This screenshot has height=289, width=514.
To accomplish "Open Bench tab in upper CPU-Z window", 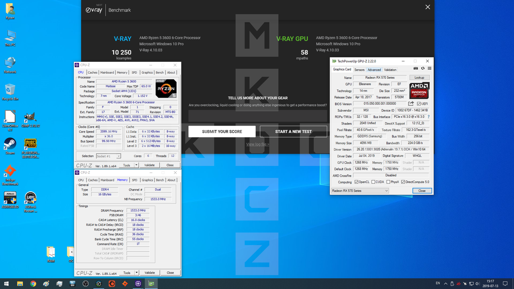I will point(160,73).
